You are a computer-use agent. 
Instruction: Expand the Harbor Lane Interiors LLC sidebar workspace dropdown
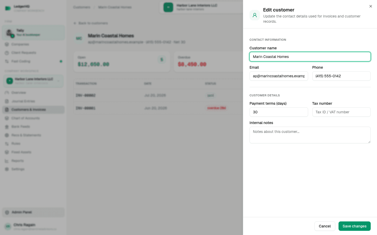point(33,81)
